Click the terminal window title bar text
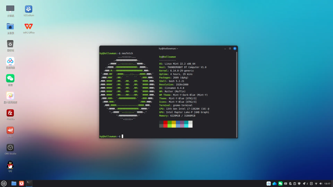 [x=168, y=49]
